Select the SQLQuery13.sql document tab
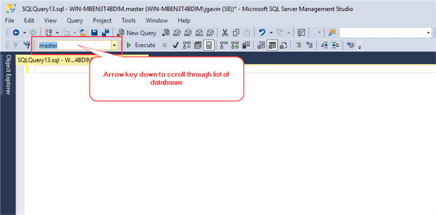 (53, 60)
